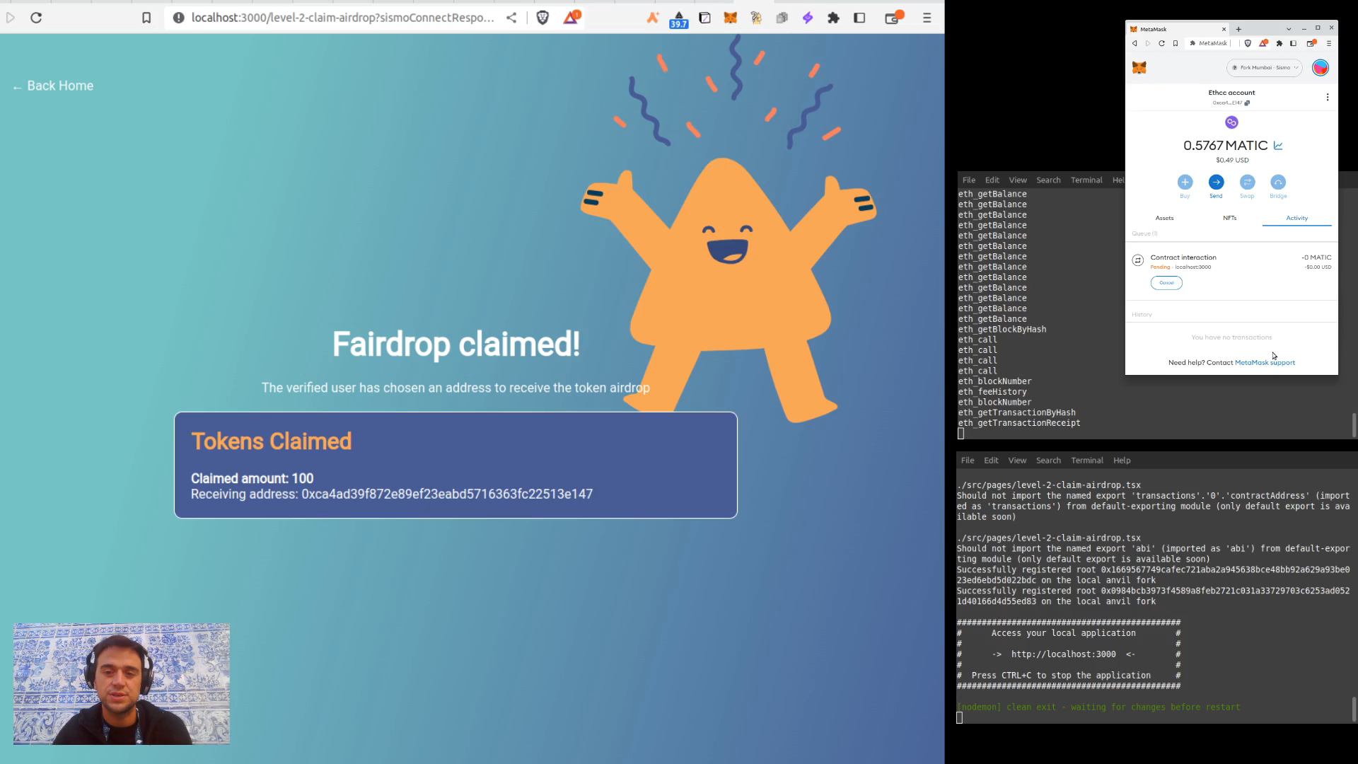Viewport: 1358px width, 764px height.
Task: Open account options three-dot menu
Action: coord(1327,98)
